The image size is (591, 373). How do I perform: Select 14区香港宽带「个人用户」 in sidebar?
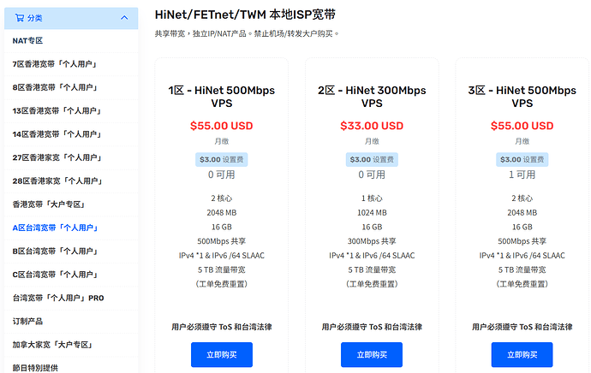pyautogui.click(x=71, y=134)
